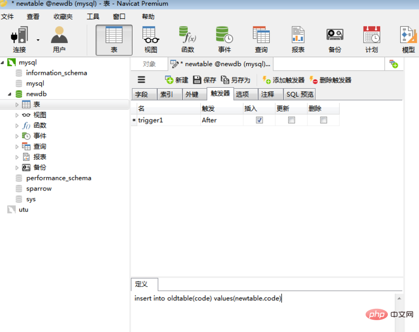This screenshot has width=419, height=332.
Task: Open the Connection (连接) toolbar icon
Action: tap(19, 40)
